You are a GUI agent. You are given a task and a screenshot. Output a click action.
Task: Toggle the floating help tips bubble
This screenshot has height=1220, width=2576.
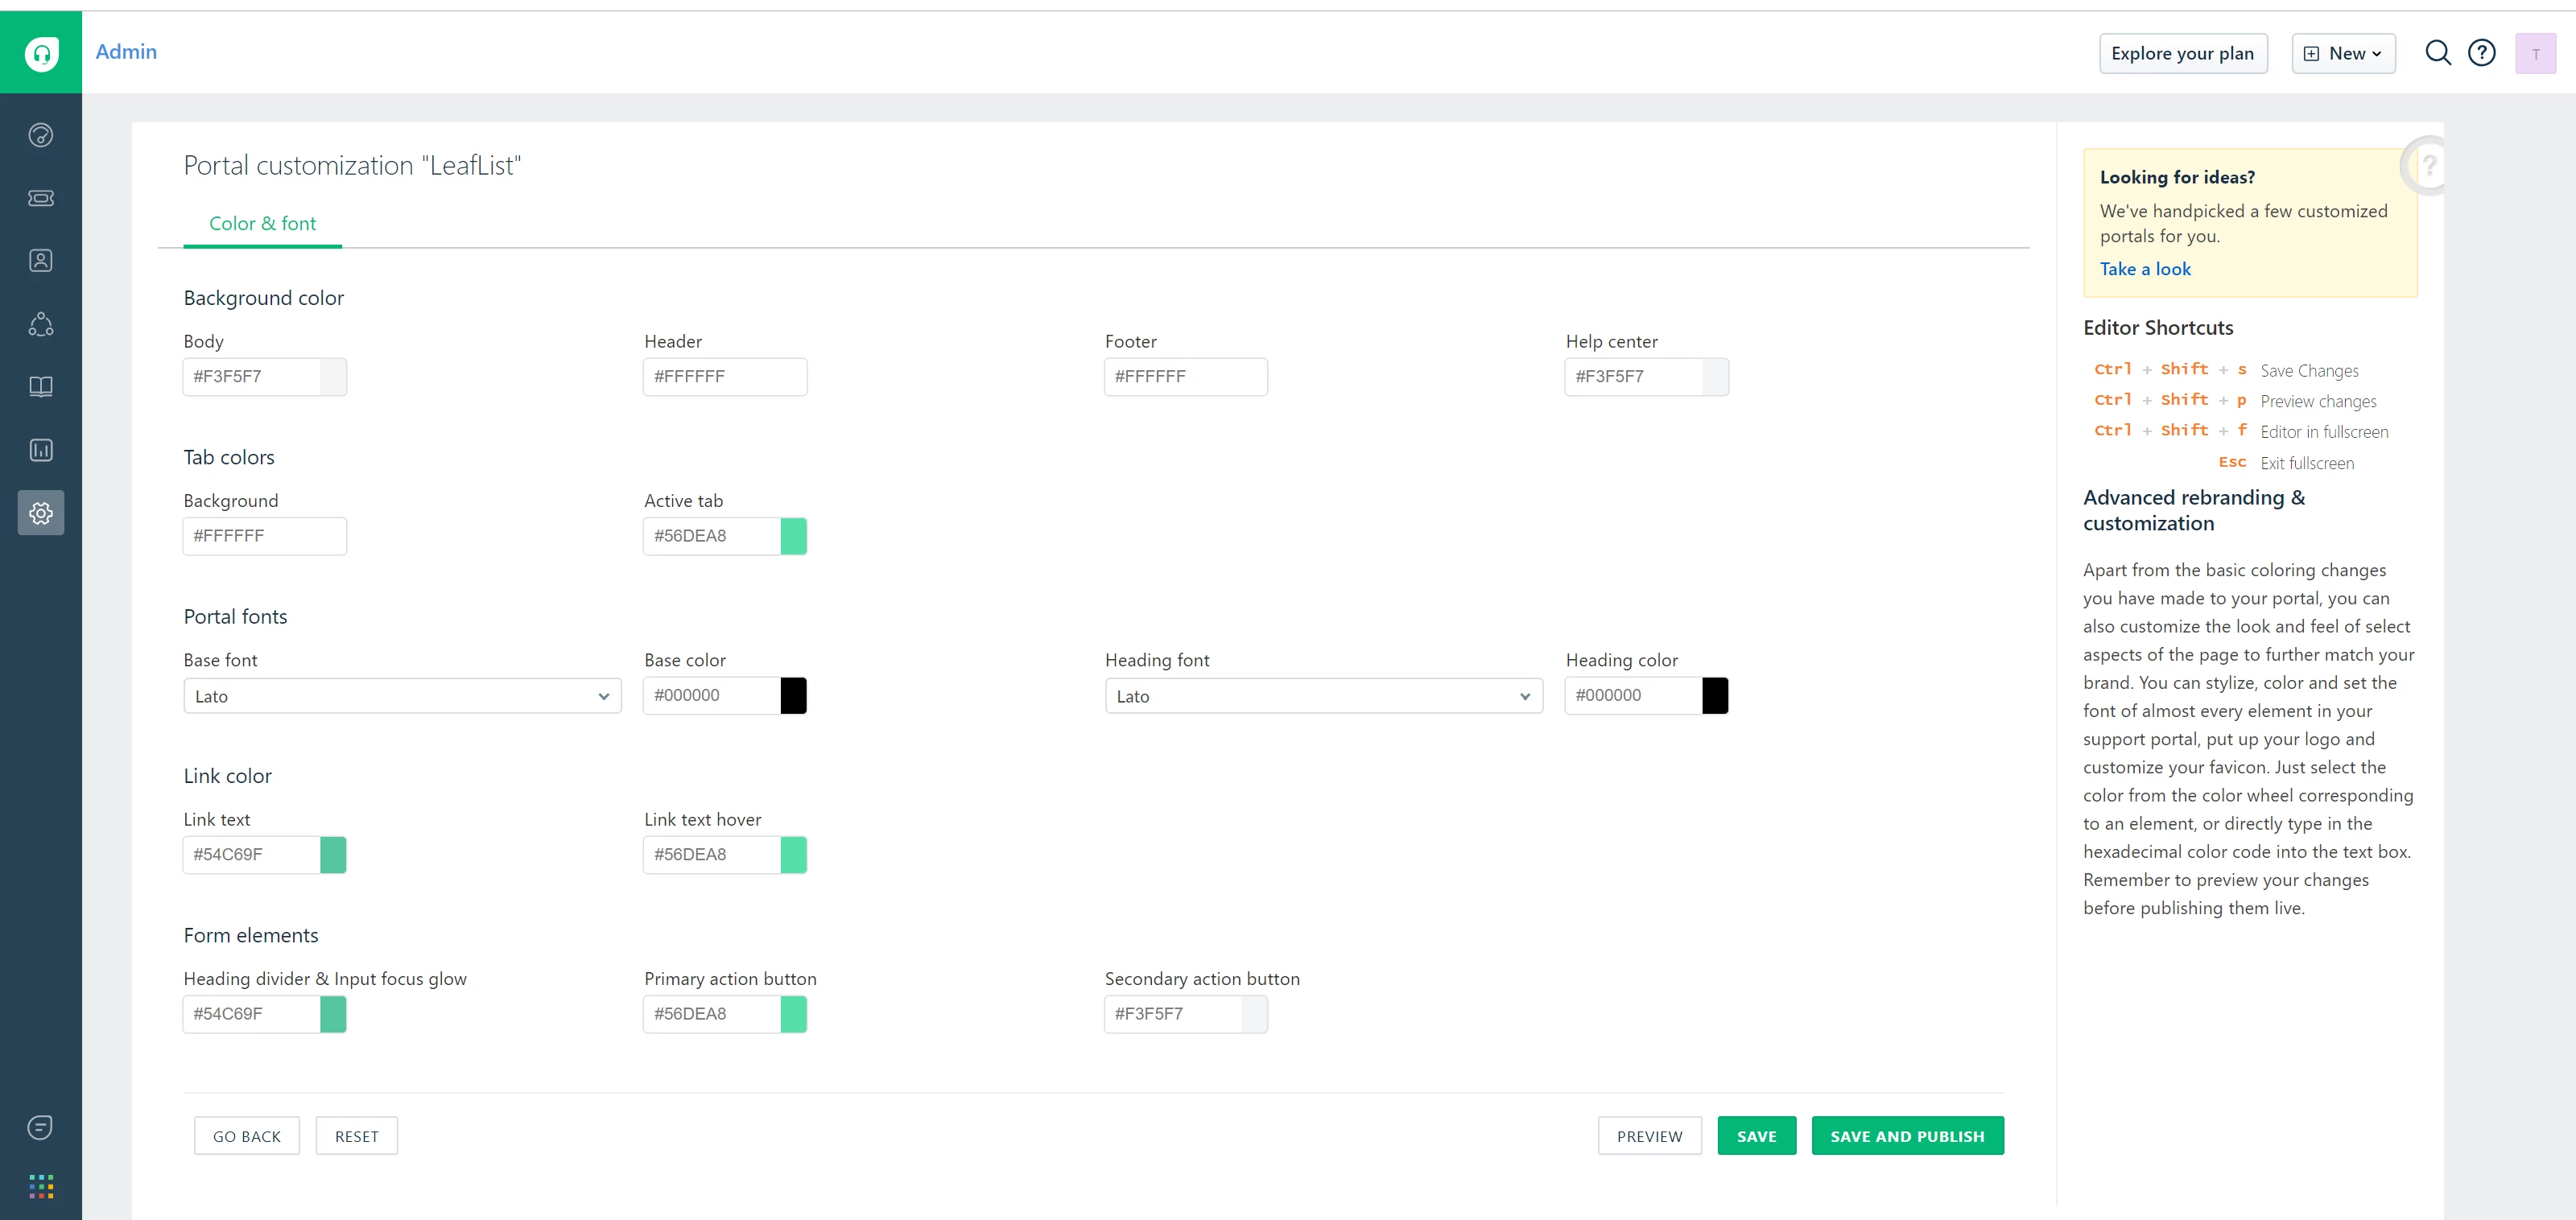pyautogui.click(x=2424, y=166)
